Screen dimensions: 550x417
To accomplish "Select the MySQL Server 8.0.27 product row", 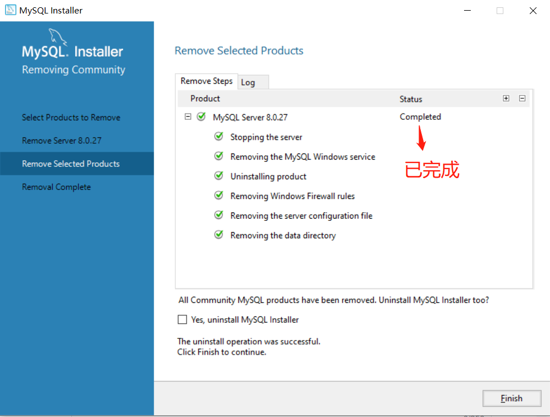I will point(250,117).
